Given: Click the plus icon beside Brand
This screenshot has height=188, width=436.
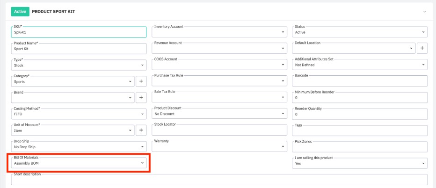Looking at the screenshot, I should coord(141,98).
